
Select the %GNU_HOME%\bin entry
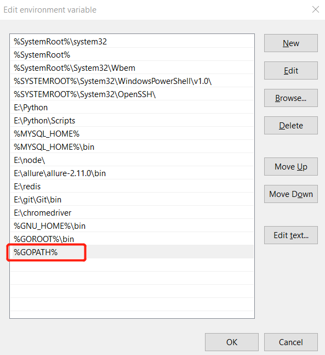(132, 226)
